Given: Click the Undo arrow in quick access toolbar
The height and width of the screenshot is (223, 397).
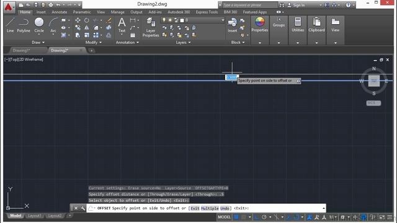Looking at the screenshot, I should (58, 5).
